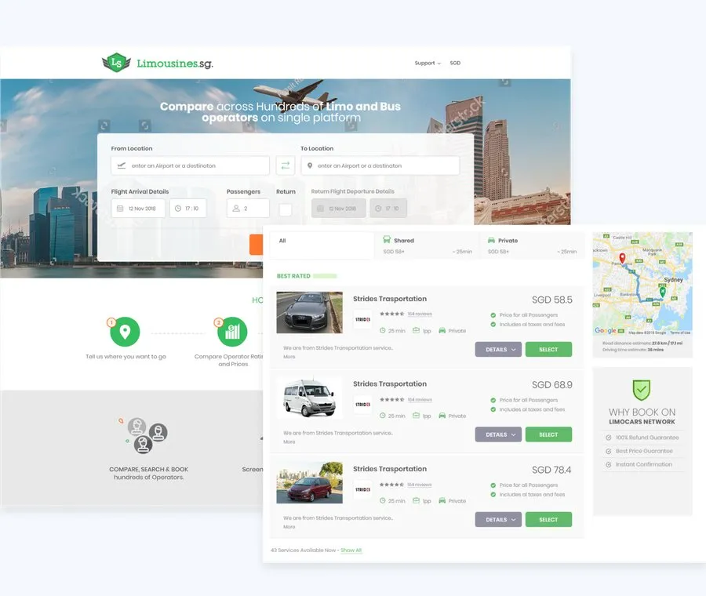Click 104 reviews link on SGD 58.5 listing

pyautogui.click(x=420, y=314)
